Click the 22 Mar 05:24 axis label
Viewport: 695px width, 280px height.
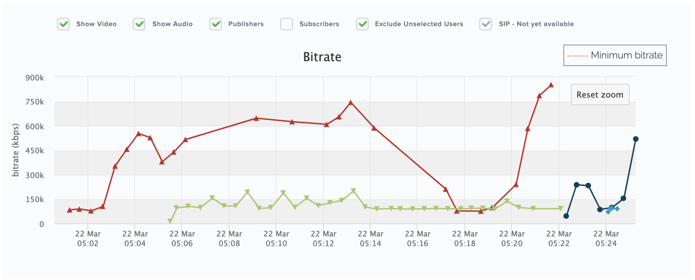click(x=606, y=239)
